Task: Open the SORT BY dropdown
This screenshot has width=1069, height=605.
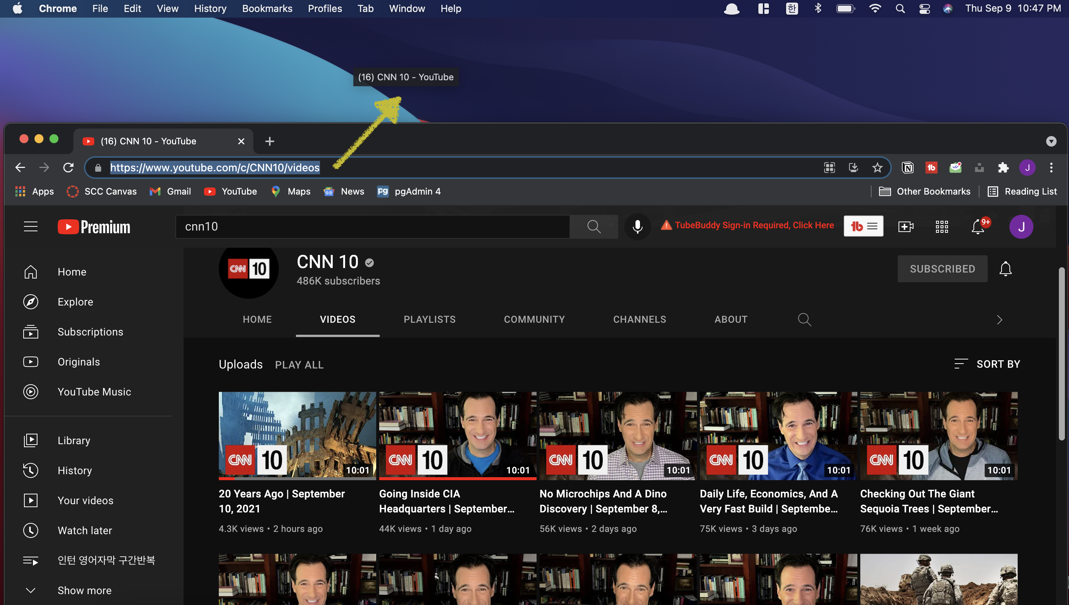Action: coord(987,364)
